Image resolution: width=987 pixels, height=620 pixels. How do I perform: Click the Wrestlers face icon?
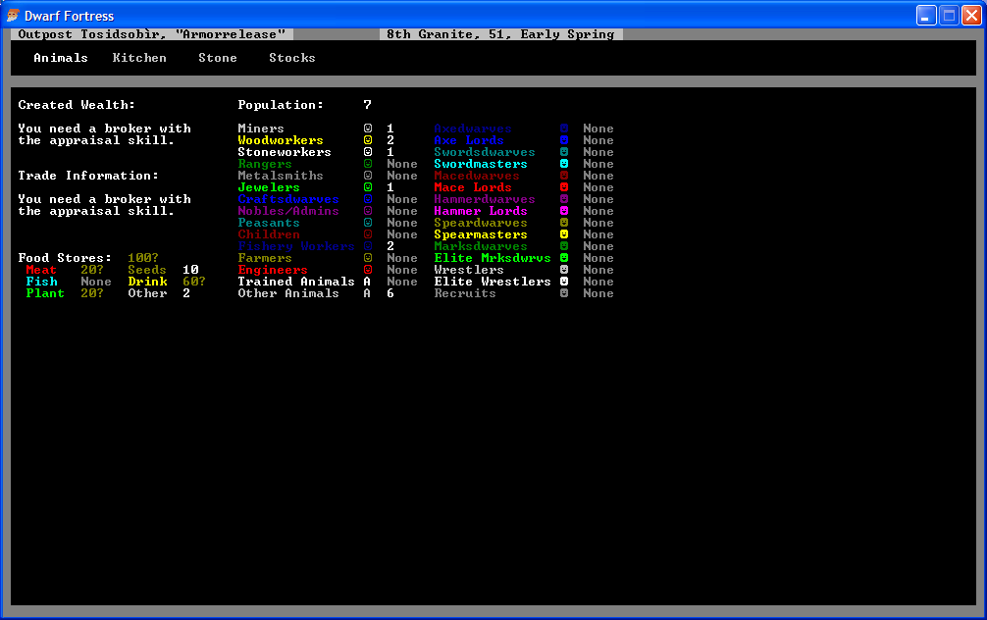564,270
